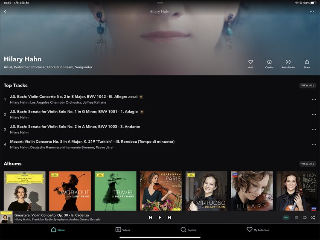
Task: Switch to the Videos tab
Action: click(122, 230)
